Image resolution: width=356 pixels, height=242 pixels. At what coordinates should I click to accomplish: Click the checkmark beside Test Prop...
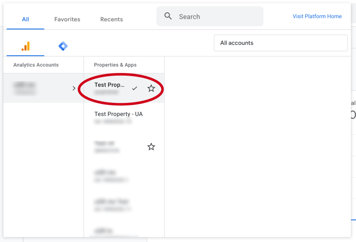(135, 88)
